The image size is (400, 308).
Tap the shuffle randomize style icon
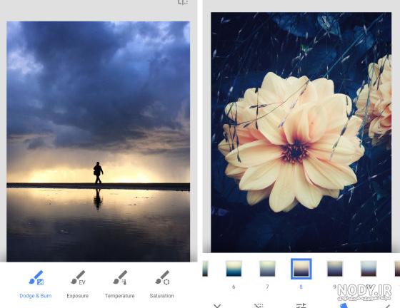(259, 305)
